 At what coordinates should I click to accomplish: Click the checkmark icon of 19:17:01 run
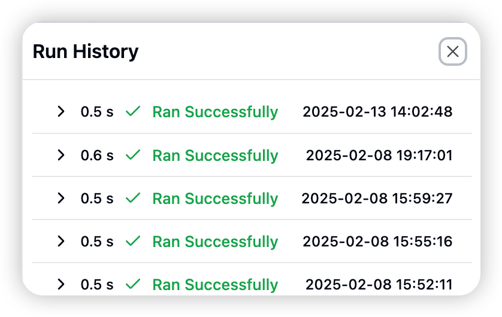133,155
